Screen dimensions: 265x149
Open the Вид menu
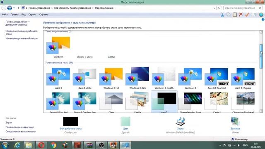click(x=24, y=14)
